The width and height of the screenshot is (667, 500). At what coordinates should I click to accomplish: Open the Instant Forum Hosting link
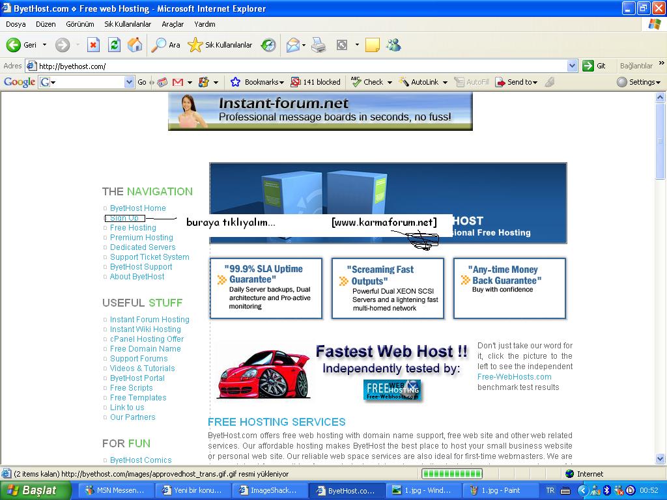pos(150,319)
